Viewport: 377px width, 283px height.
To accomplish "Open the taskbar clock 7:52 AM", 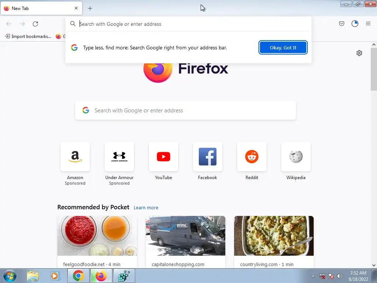I will (358, 276).
